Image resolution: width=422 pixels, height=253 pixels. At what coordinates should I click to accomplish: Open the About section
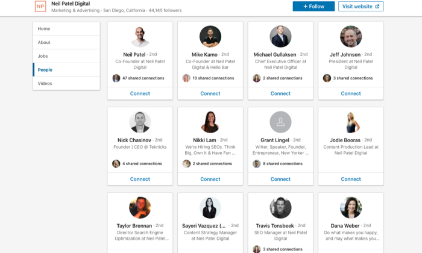pyautogui.click(x=66, y=43)
